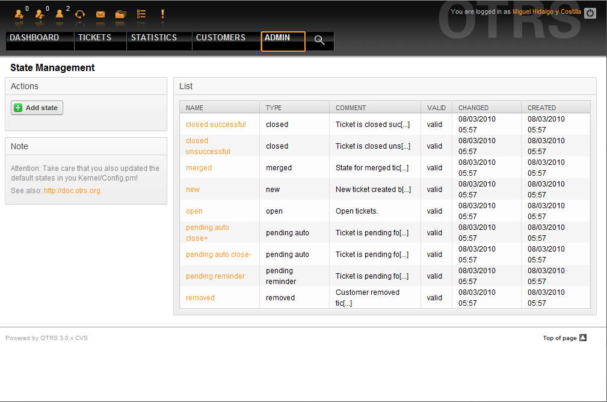Click the magnifying glass search icon

click(319, 40)
